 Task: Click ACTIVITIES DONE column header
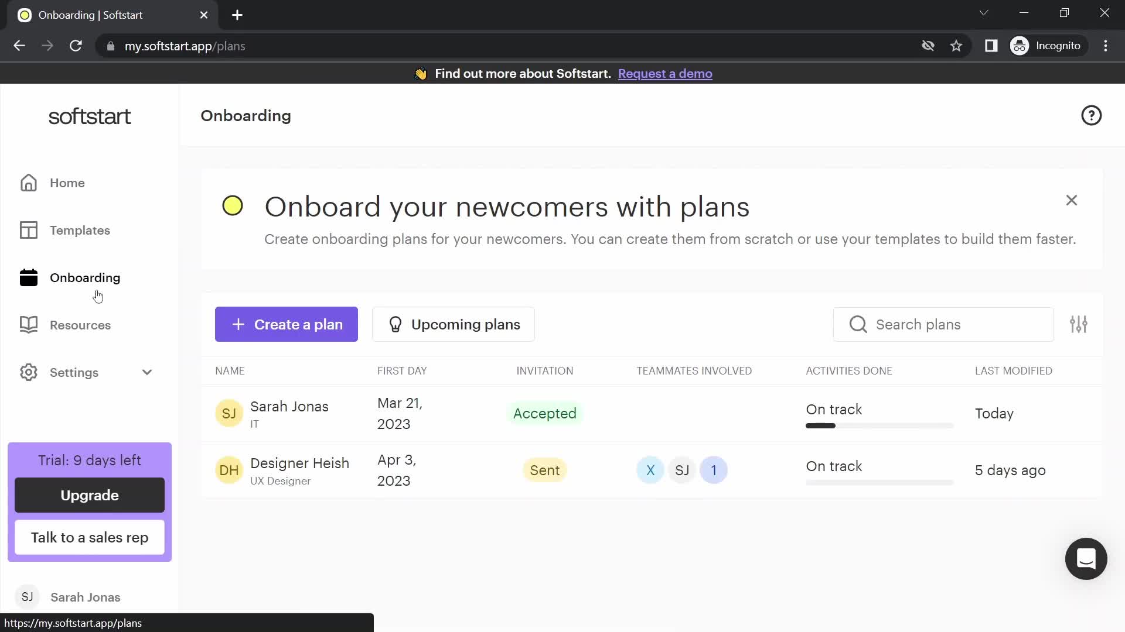849,370
